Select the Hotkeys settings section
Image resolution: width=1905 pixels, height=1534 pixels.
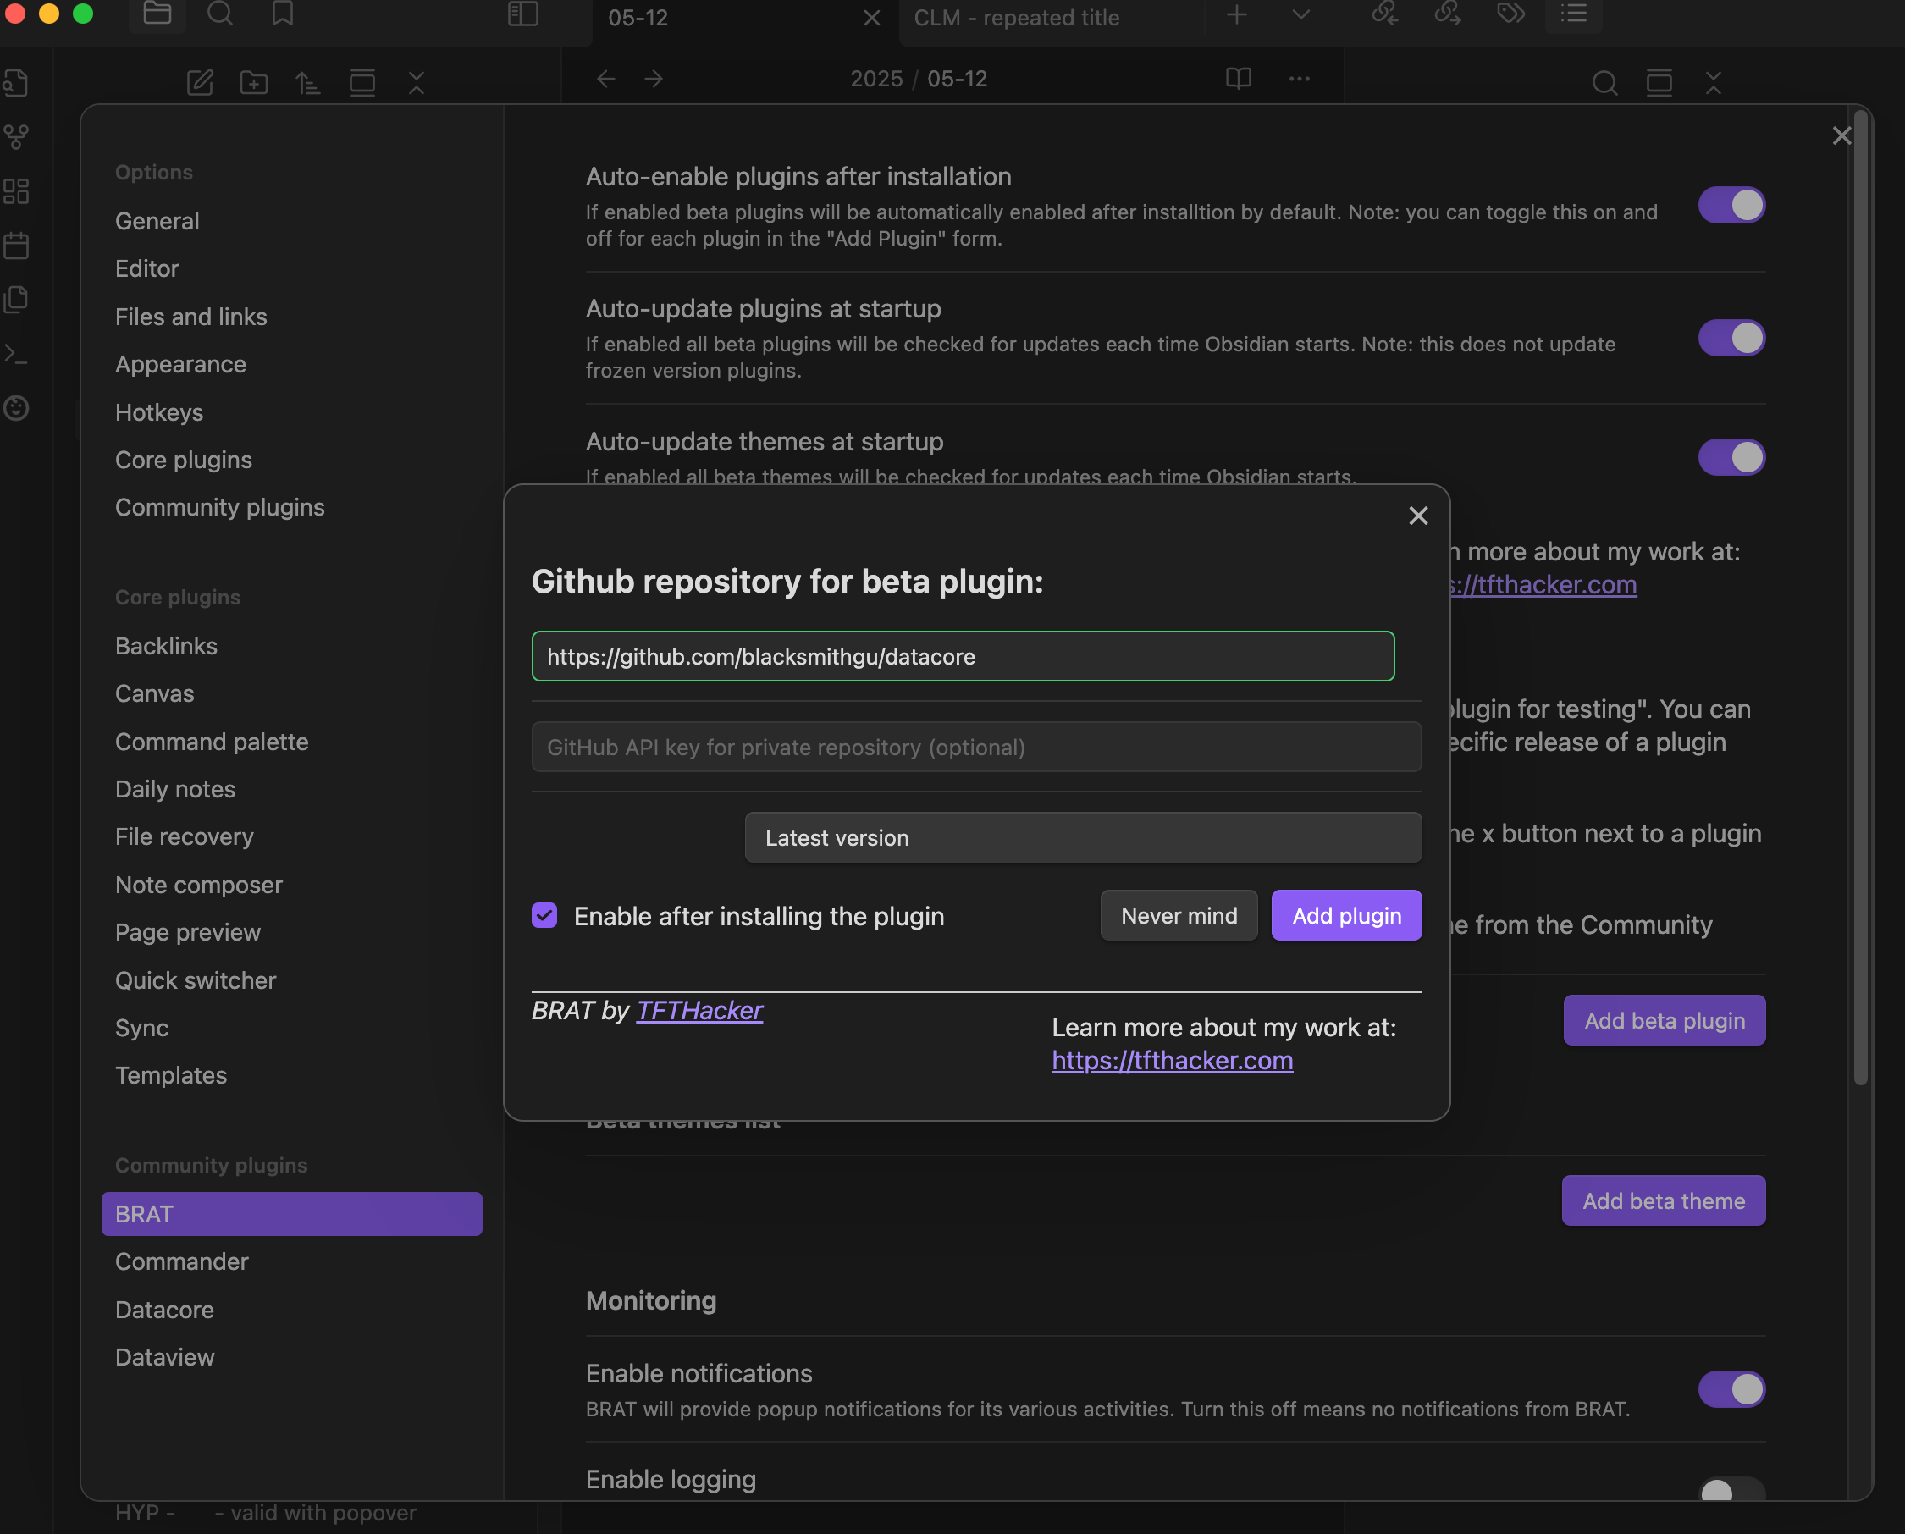pos(159,411)
